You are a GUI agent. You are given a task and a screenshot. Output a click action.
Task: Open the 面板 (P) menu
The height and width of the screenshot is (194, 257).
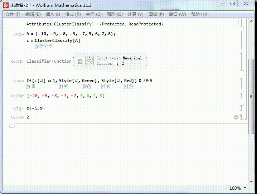pyautogui.click(x=156, y=14)
